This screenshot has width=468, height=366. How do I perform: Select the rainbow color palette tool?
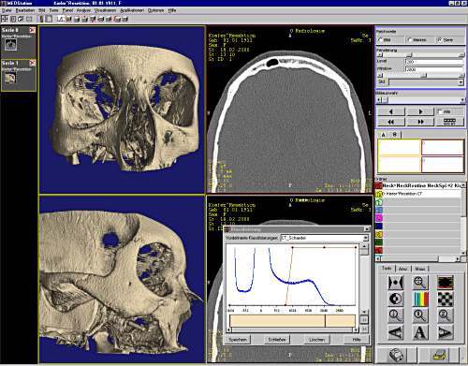[x=420, y=300]
